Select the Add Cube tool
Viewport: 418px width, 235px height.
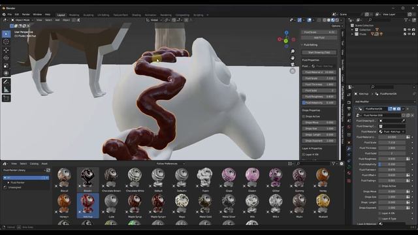(x=6, y=99)
